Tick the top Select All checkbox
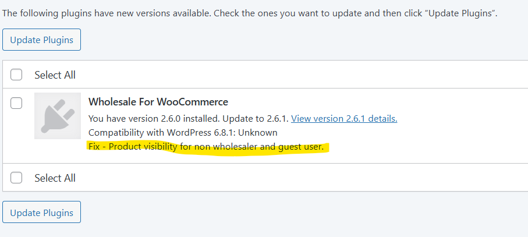528x237 pixels. [16, 75]
